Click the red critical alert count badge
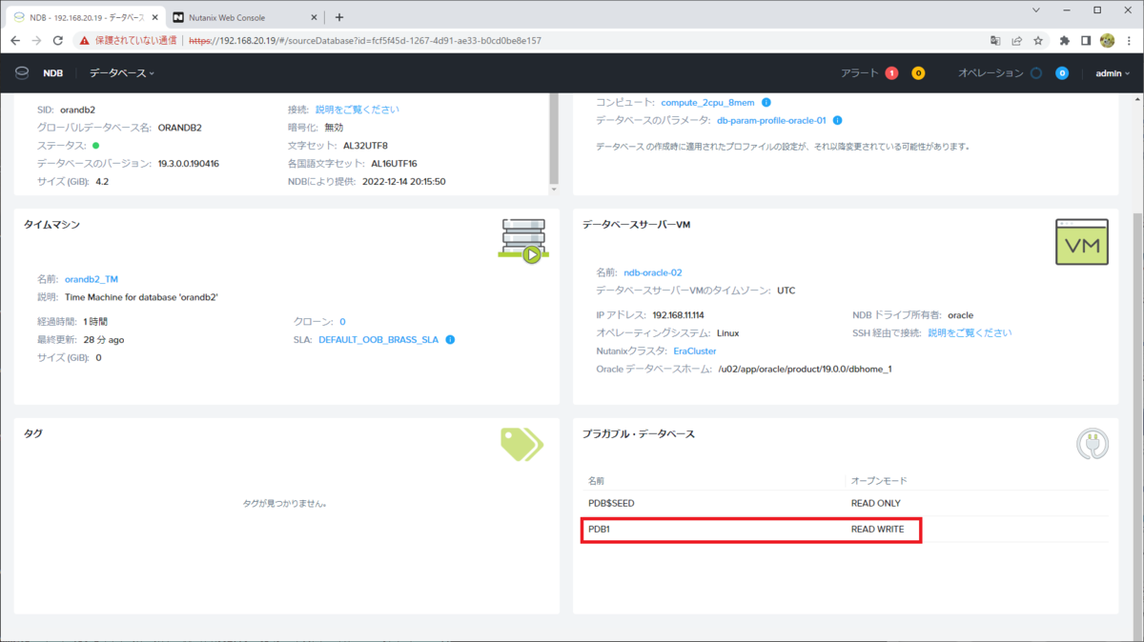The image size is (1144, 642). coord(891,73)
